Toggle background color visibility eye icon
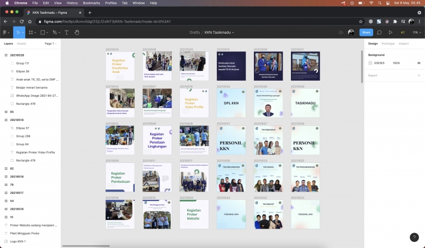Image resolution: width=425 pixels, height=248 pixels. [x=419, y=63]
